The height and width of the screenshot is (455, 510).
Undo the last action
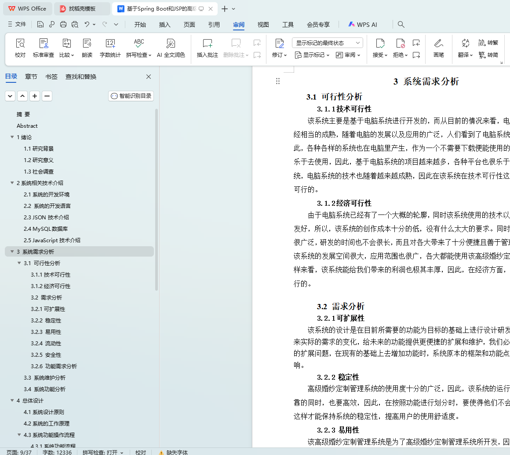click(x=87, y=24)
